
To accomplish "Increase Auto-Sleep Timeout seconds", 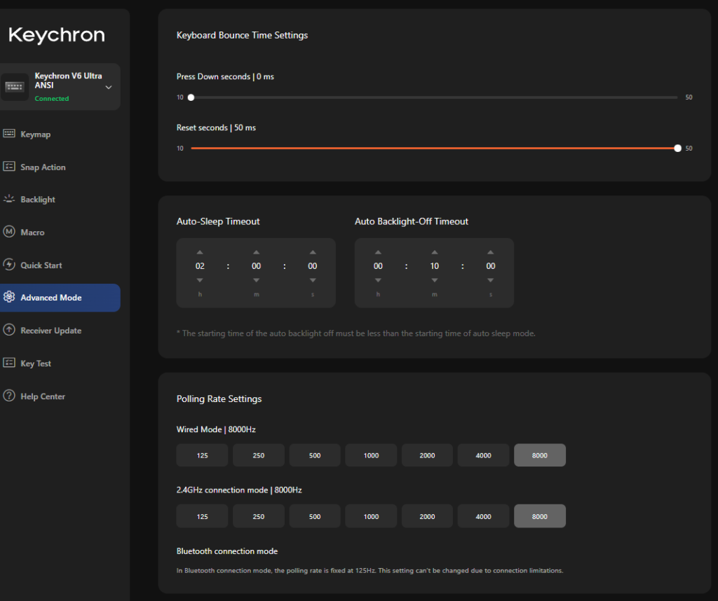I will pos(313,252).
